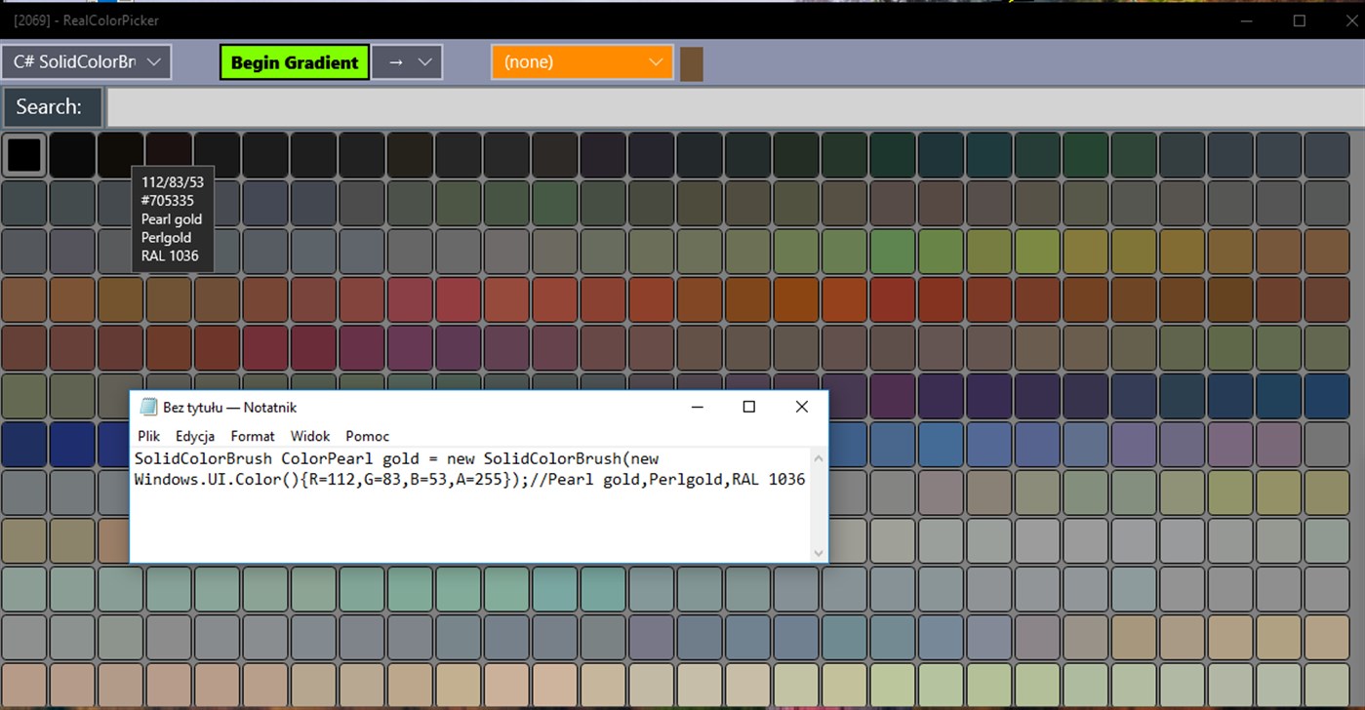Minimize the Notatnik window
Image resolution: width=1365 pixels, height=710 pixels.
pyautogui.click(x=697, y=407)
